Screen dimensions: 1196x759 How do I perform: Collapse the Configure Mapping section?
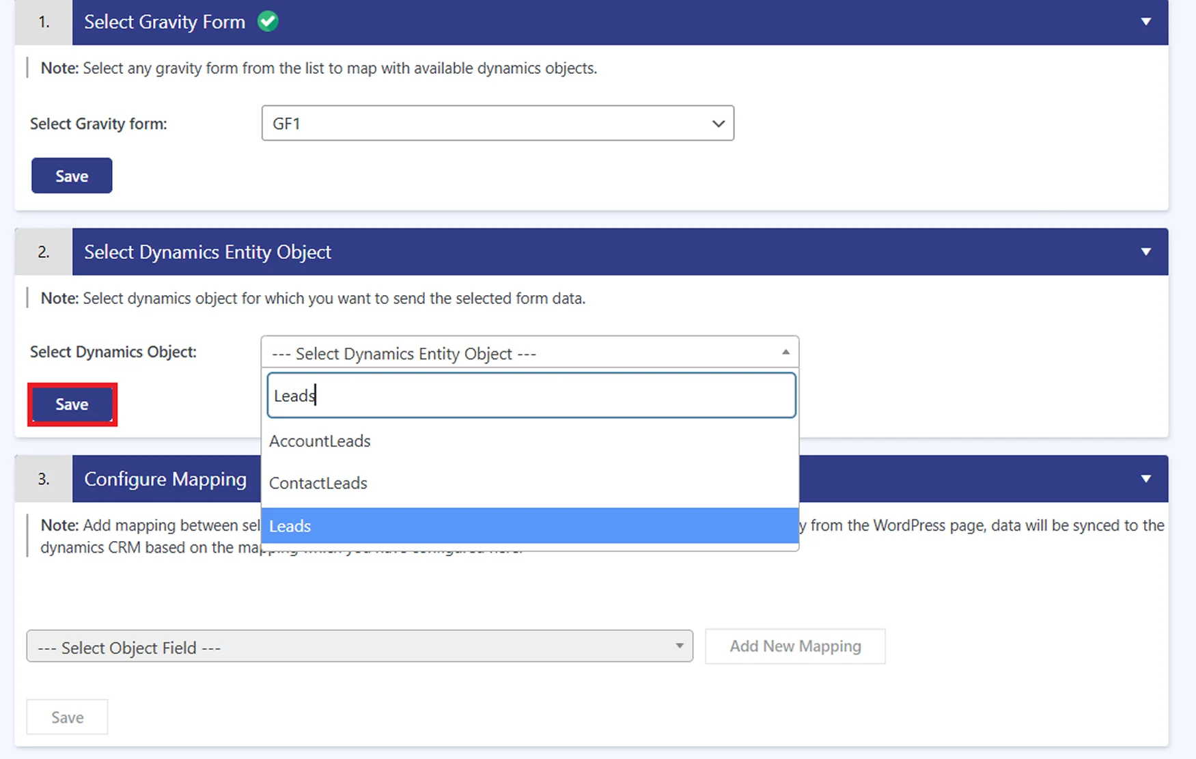tap(1146, 478)
